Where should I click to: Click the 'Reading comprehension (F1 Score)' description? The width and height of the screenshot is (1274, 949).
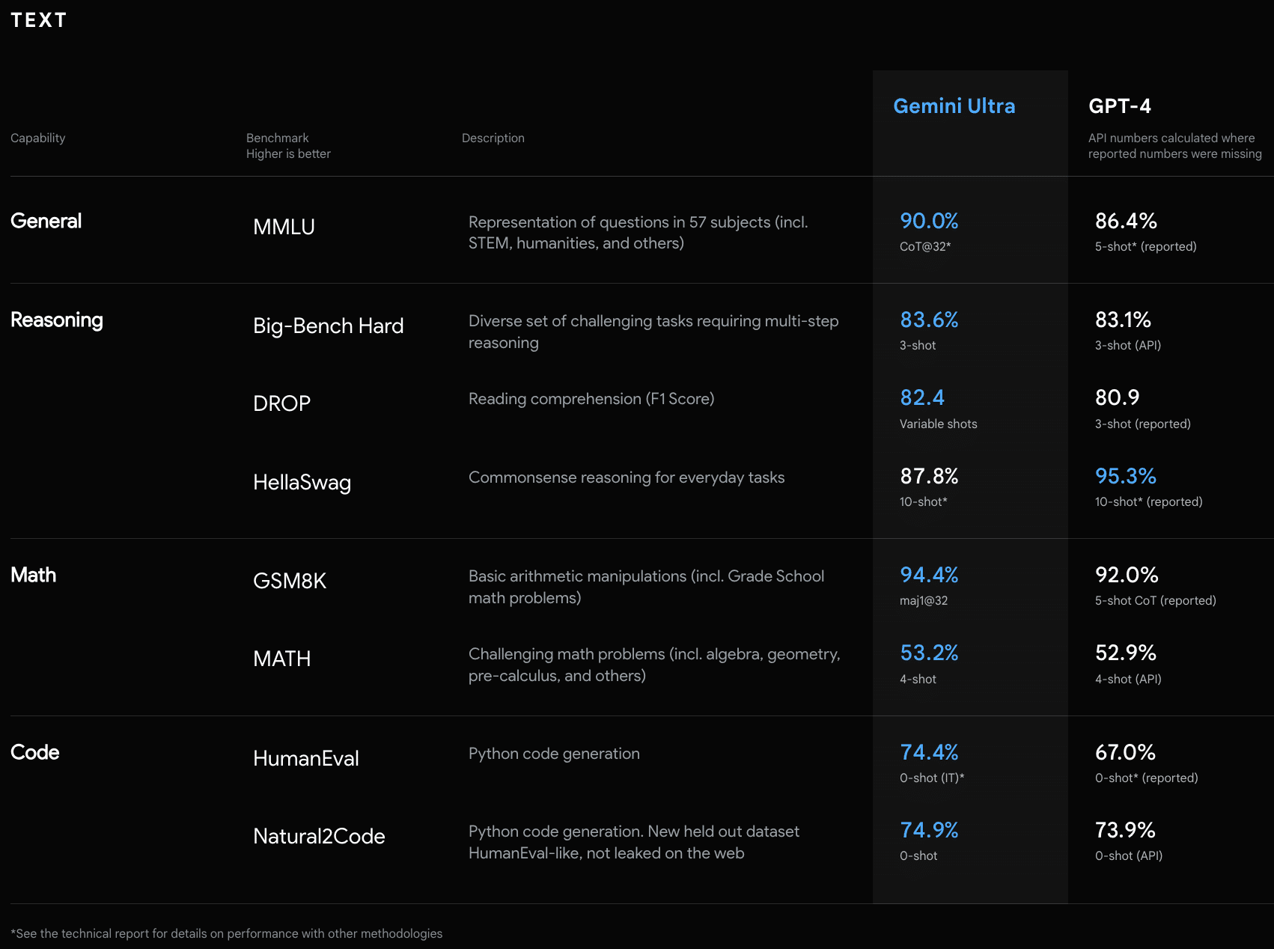click(x=591, y=399)
